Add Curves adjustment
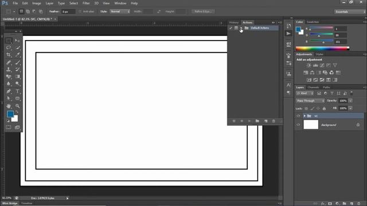This screenshot has width=367, height=206. (322, 65)
